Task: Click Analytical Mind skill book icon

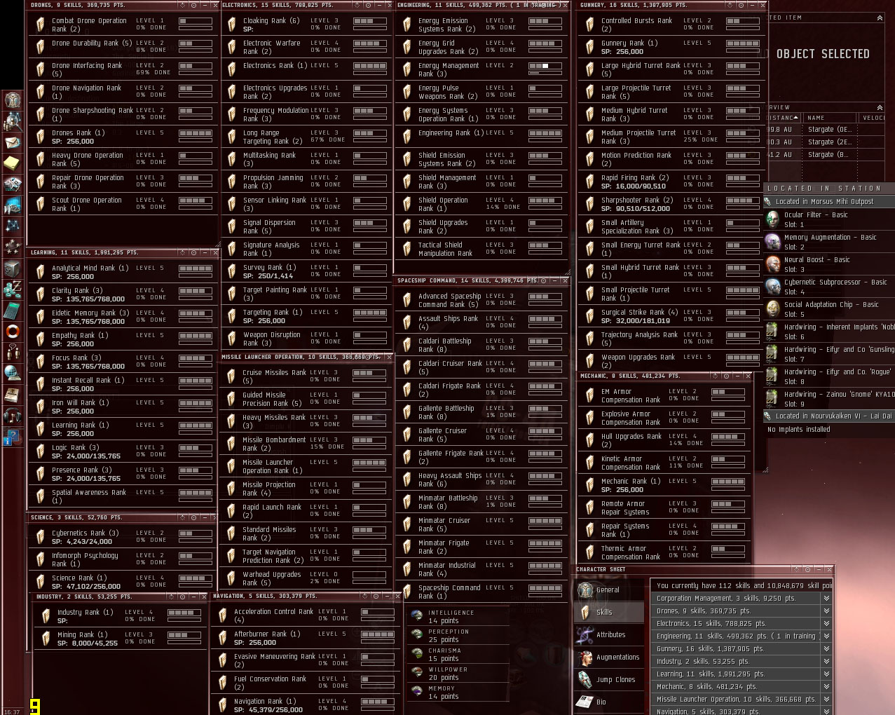Action: (x=41, y=272)
